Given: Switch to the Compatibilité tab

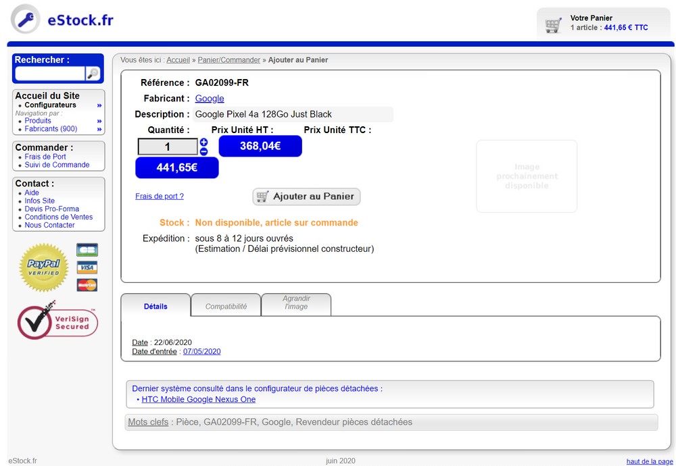Looking at the screenshot, I should [226, 306].
